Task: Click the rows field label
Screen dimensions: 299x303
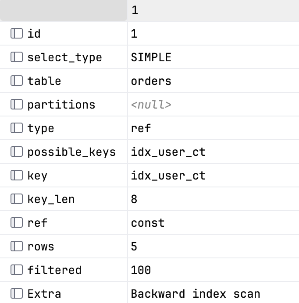Action: [41, 247]
